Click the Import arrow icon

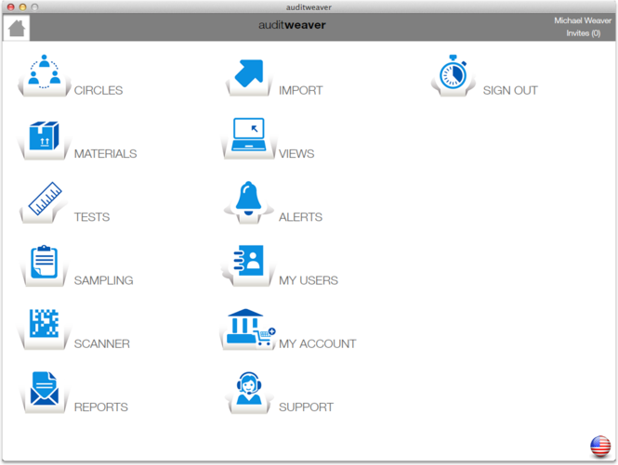click(x=248, y=73)
